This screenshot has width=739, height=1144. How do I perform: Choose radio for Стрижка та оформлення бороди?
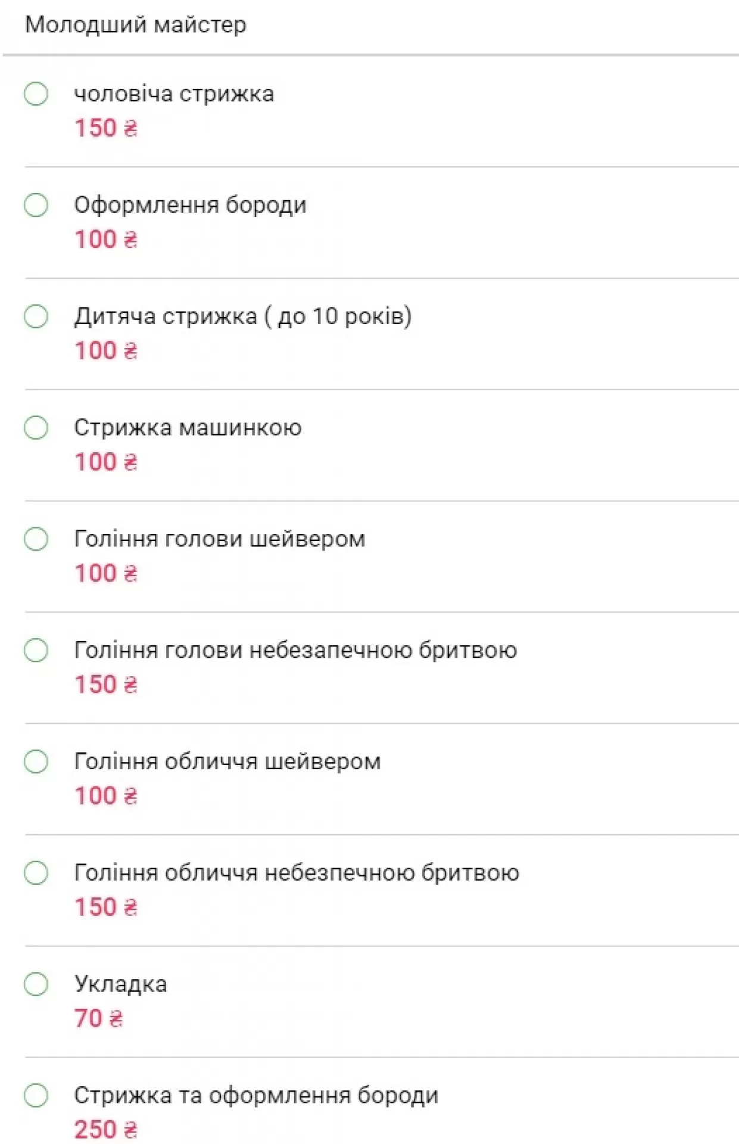(36, 1095)
